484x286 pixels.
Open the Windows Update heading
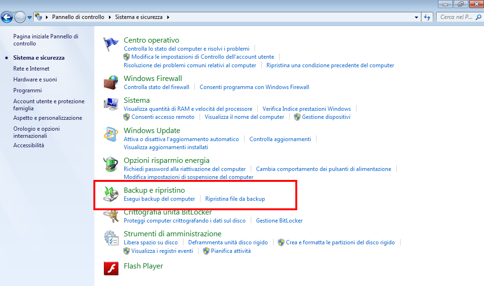(152, 130)
